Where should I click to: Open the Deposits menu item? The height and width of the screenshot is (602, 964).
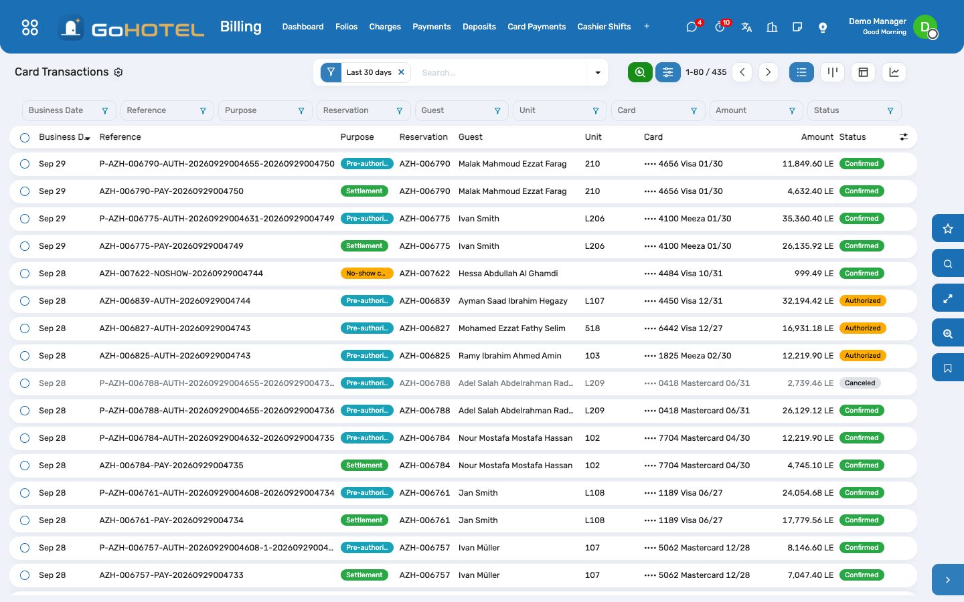click(x=479, y=27)
